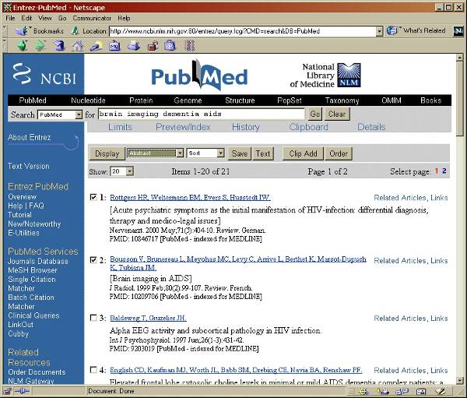Click the PubMed banner logo
This screenshot has height=398, width=467.
[199, 75]
